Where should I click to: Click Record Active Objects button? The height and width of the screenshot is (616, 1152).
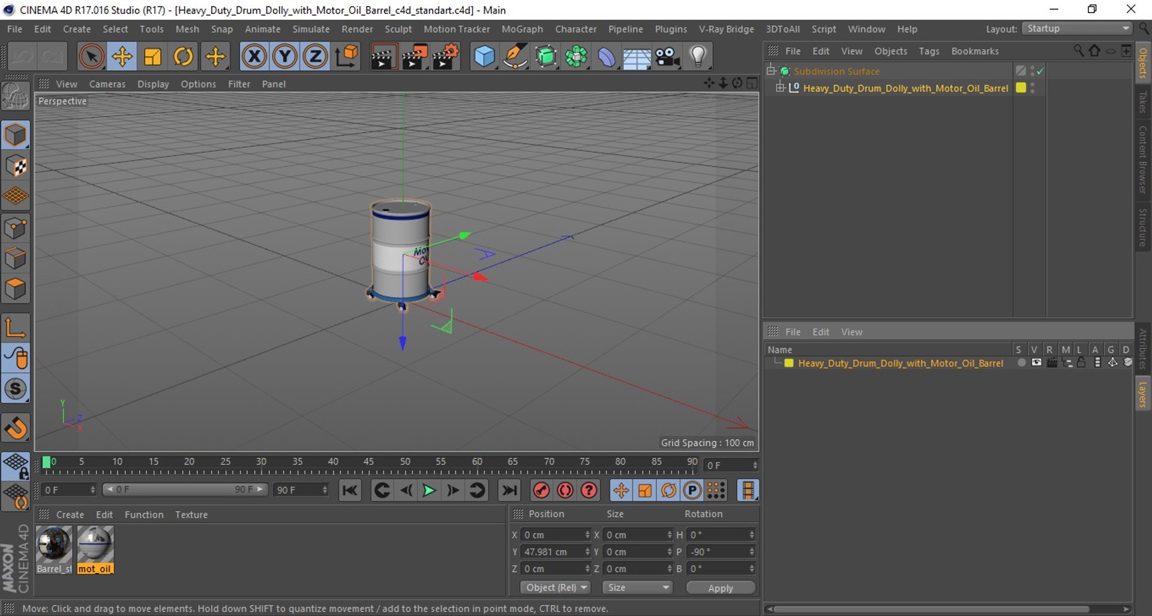point(541,491)
